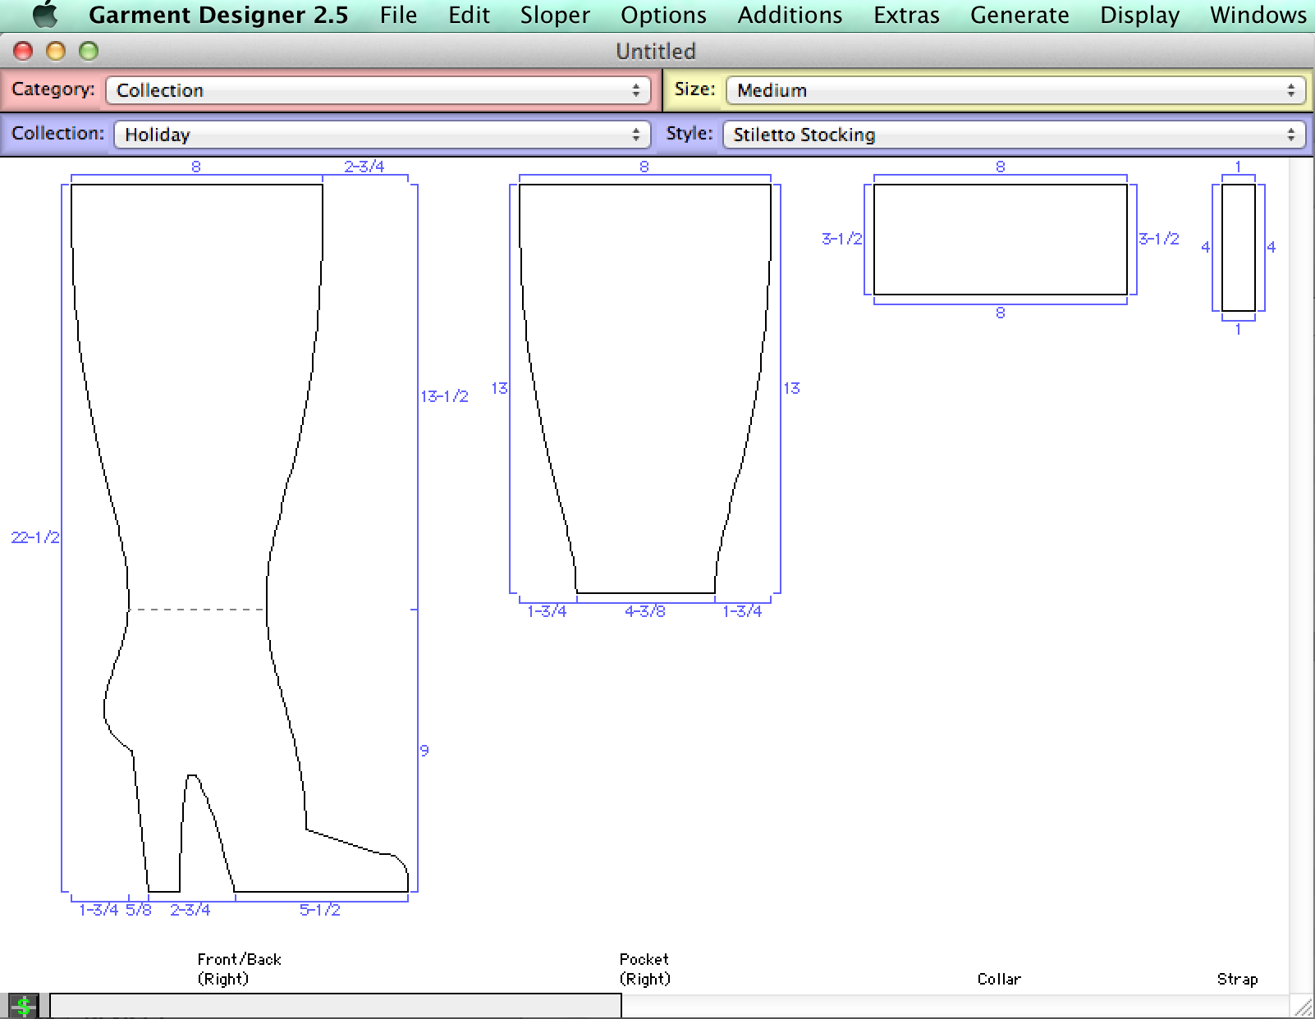The image size is (1315, 1019).
Task: Open the Apple menu
Action: 45,15
